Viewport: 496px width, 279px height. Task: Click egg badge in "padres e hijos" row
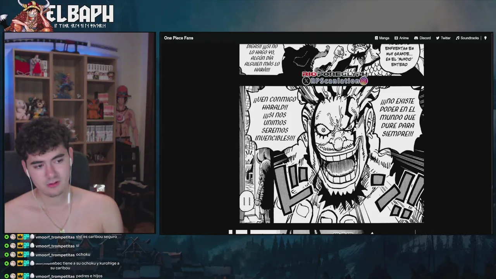pos(32,276)
